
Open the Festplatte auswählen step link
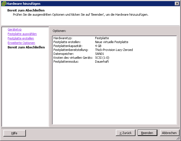[x=22, y=34]
